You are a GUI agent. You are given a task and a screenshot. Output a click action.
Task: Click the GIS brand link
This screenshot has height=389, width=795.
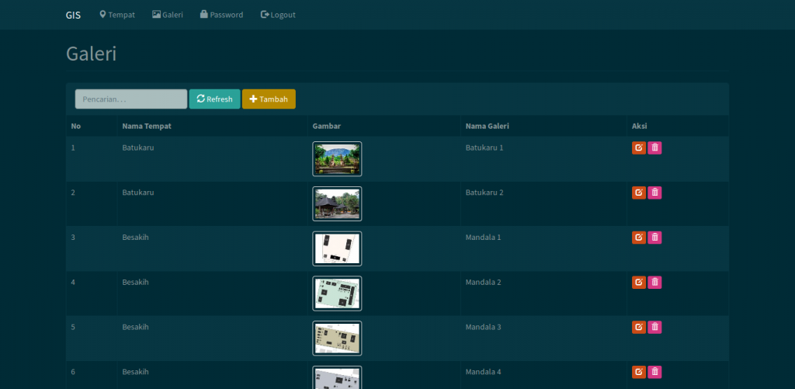coord(73,15)
